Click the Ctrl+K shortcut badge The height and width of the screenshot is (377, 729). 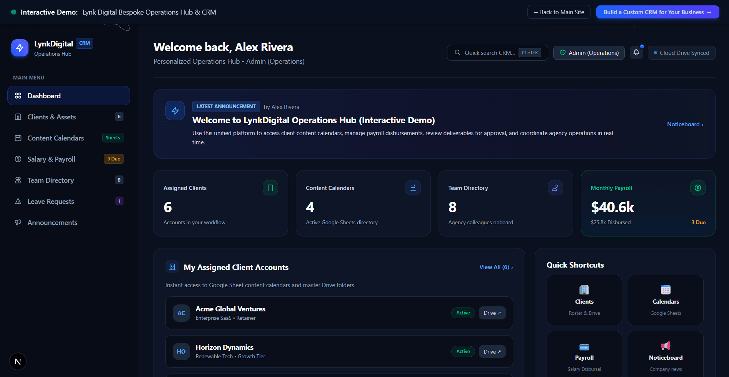point(530,53)
